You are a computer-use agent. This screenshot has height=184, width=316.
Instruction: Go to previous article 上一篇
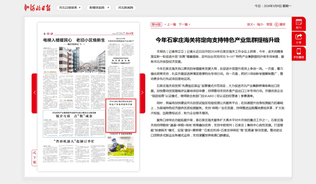[x=170, y=24]
